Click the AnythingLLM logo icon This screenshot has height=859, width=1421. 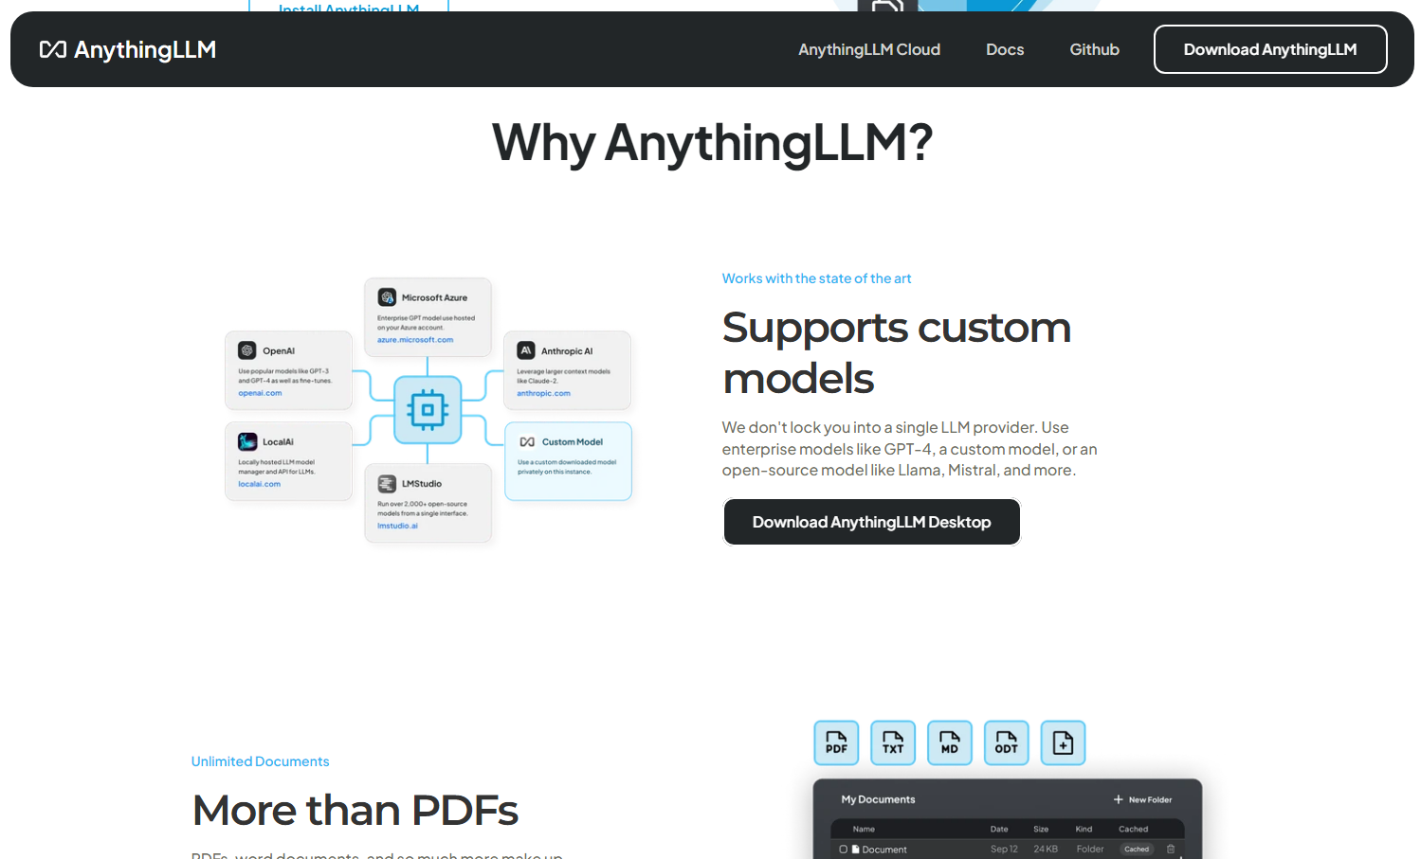[53, 49]
